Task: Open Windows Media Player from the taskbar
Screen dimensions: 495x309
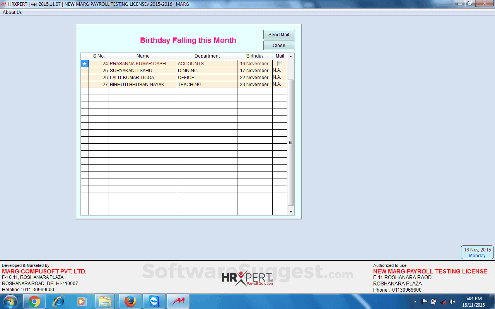Action: click(82, 301)
